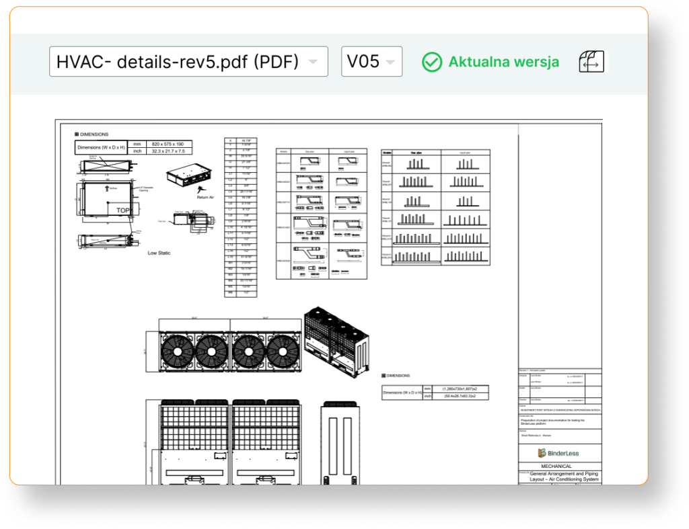Click the isometric outdoor condenser unit drawing

tap(335, 341)
